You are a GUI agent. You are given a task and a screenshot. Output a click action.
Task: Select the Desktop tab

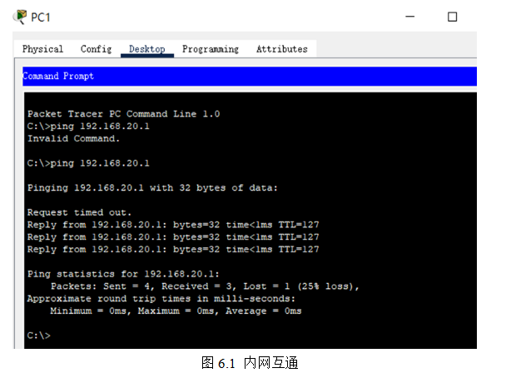tap(147, 49)
